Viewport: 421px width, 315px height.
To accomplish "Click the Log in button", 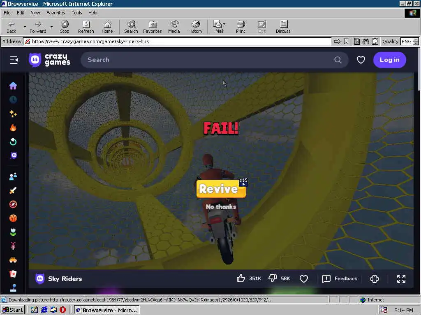I will click(390, 60).
